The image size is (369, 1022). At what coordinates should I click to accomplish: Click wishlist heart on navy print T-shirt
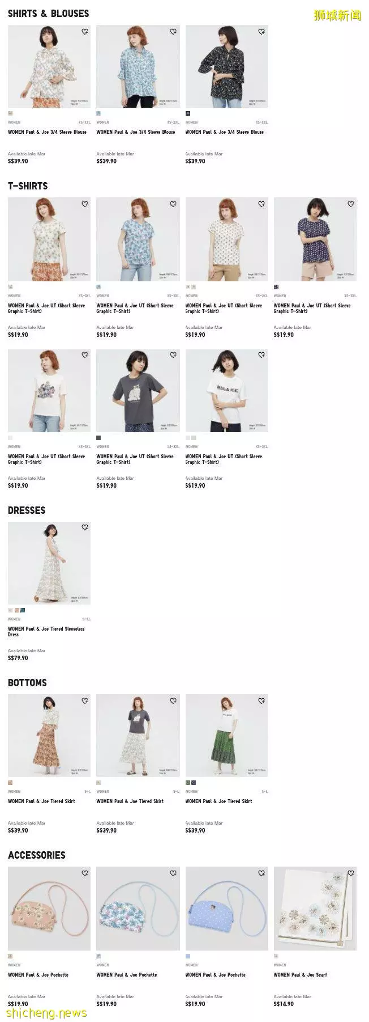pyautogui.click(x=350, y=204)
